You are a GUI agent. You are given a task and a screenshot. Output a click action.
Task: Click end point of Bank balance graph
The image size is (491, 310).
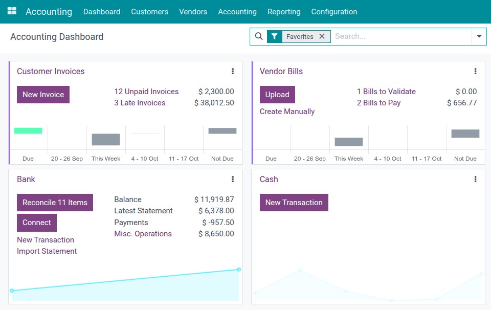[239, 269]
